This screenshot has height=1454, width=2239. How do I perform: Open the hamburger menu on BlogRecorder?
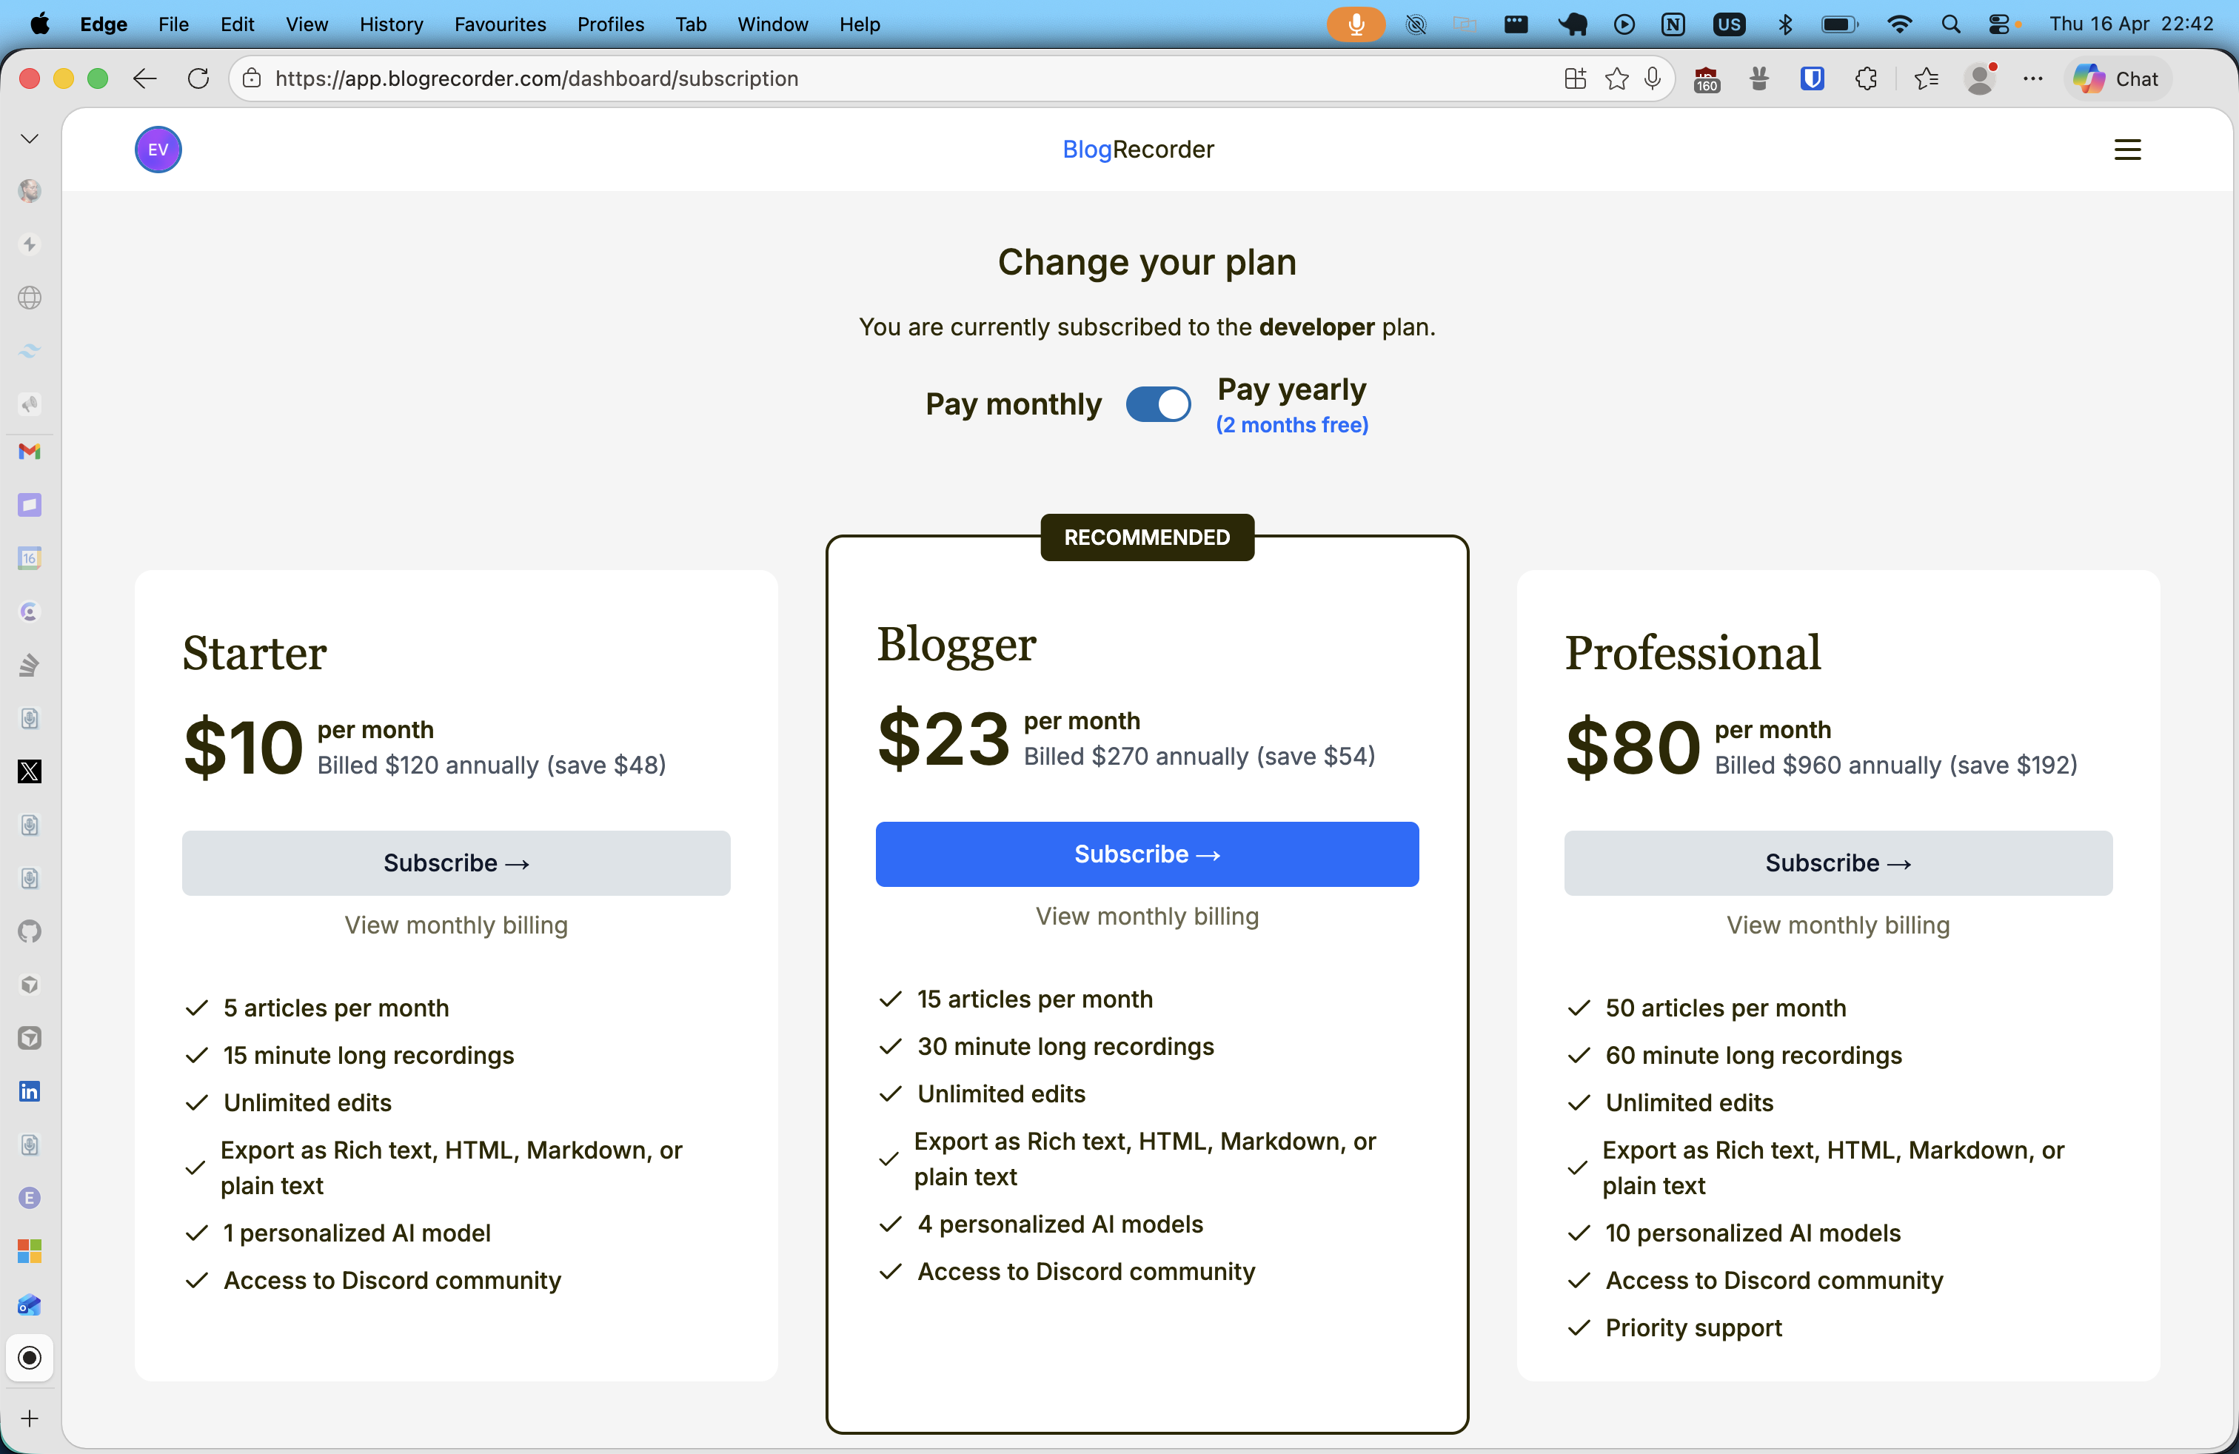tap(2128, 149)
